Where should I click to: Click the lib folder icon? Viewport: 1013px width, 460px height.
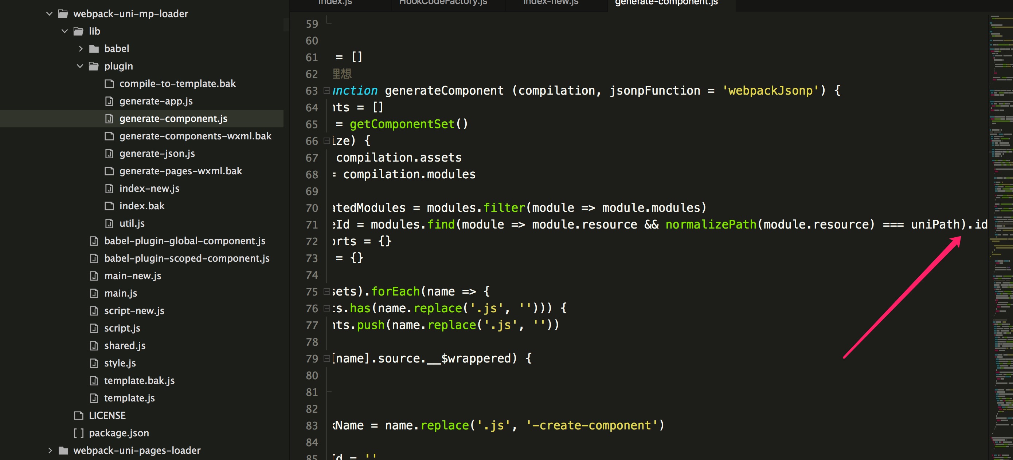point(78,31)
